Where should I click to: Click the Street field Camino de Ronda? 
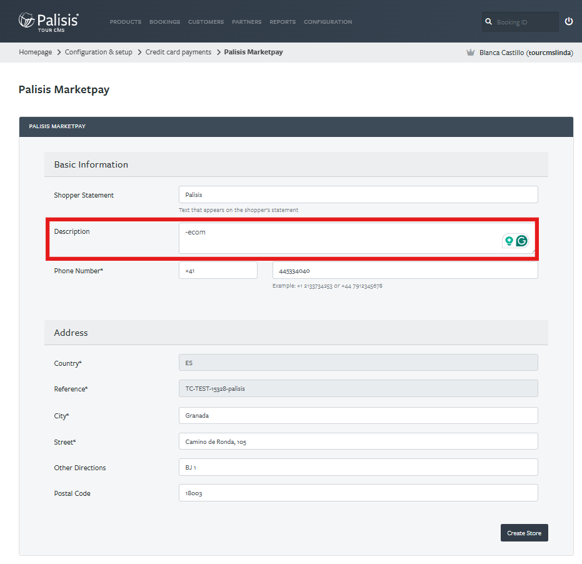[358, 441]
